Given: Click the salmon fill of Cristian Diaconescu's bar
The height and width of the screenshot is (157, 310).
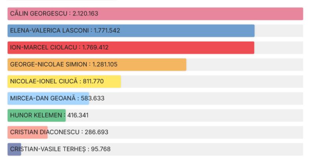Looking at the screenshot, I should pyautogui.click(x=27, y=132).
